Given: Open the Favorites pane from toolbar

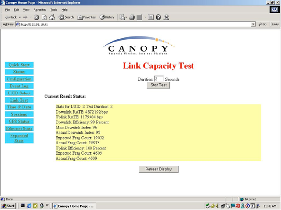Looking at the screenshot, I should (x=86, y=17).
